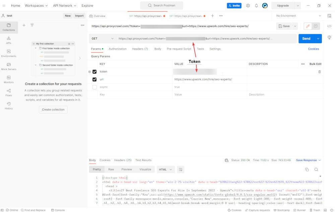Enable the async query parameter

pyautogui.click(x=95, y=87)
